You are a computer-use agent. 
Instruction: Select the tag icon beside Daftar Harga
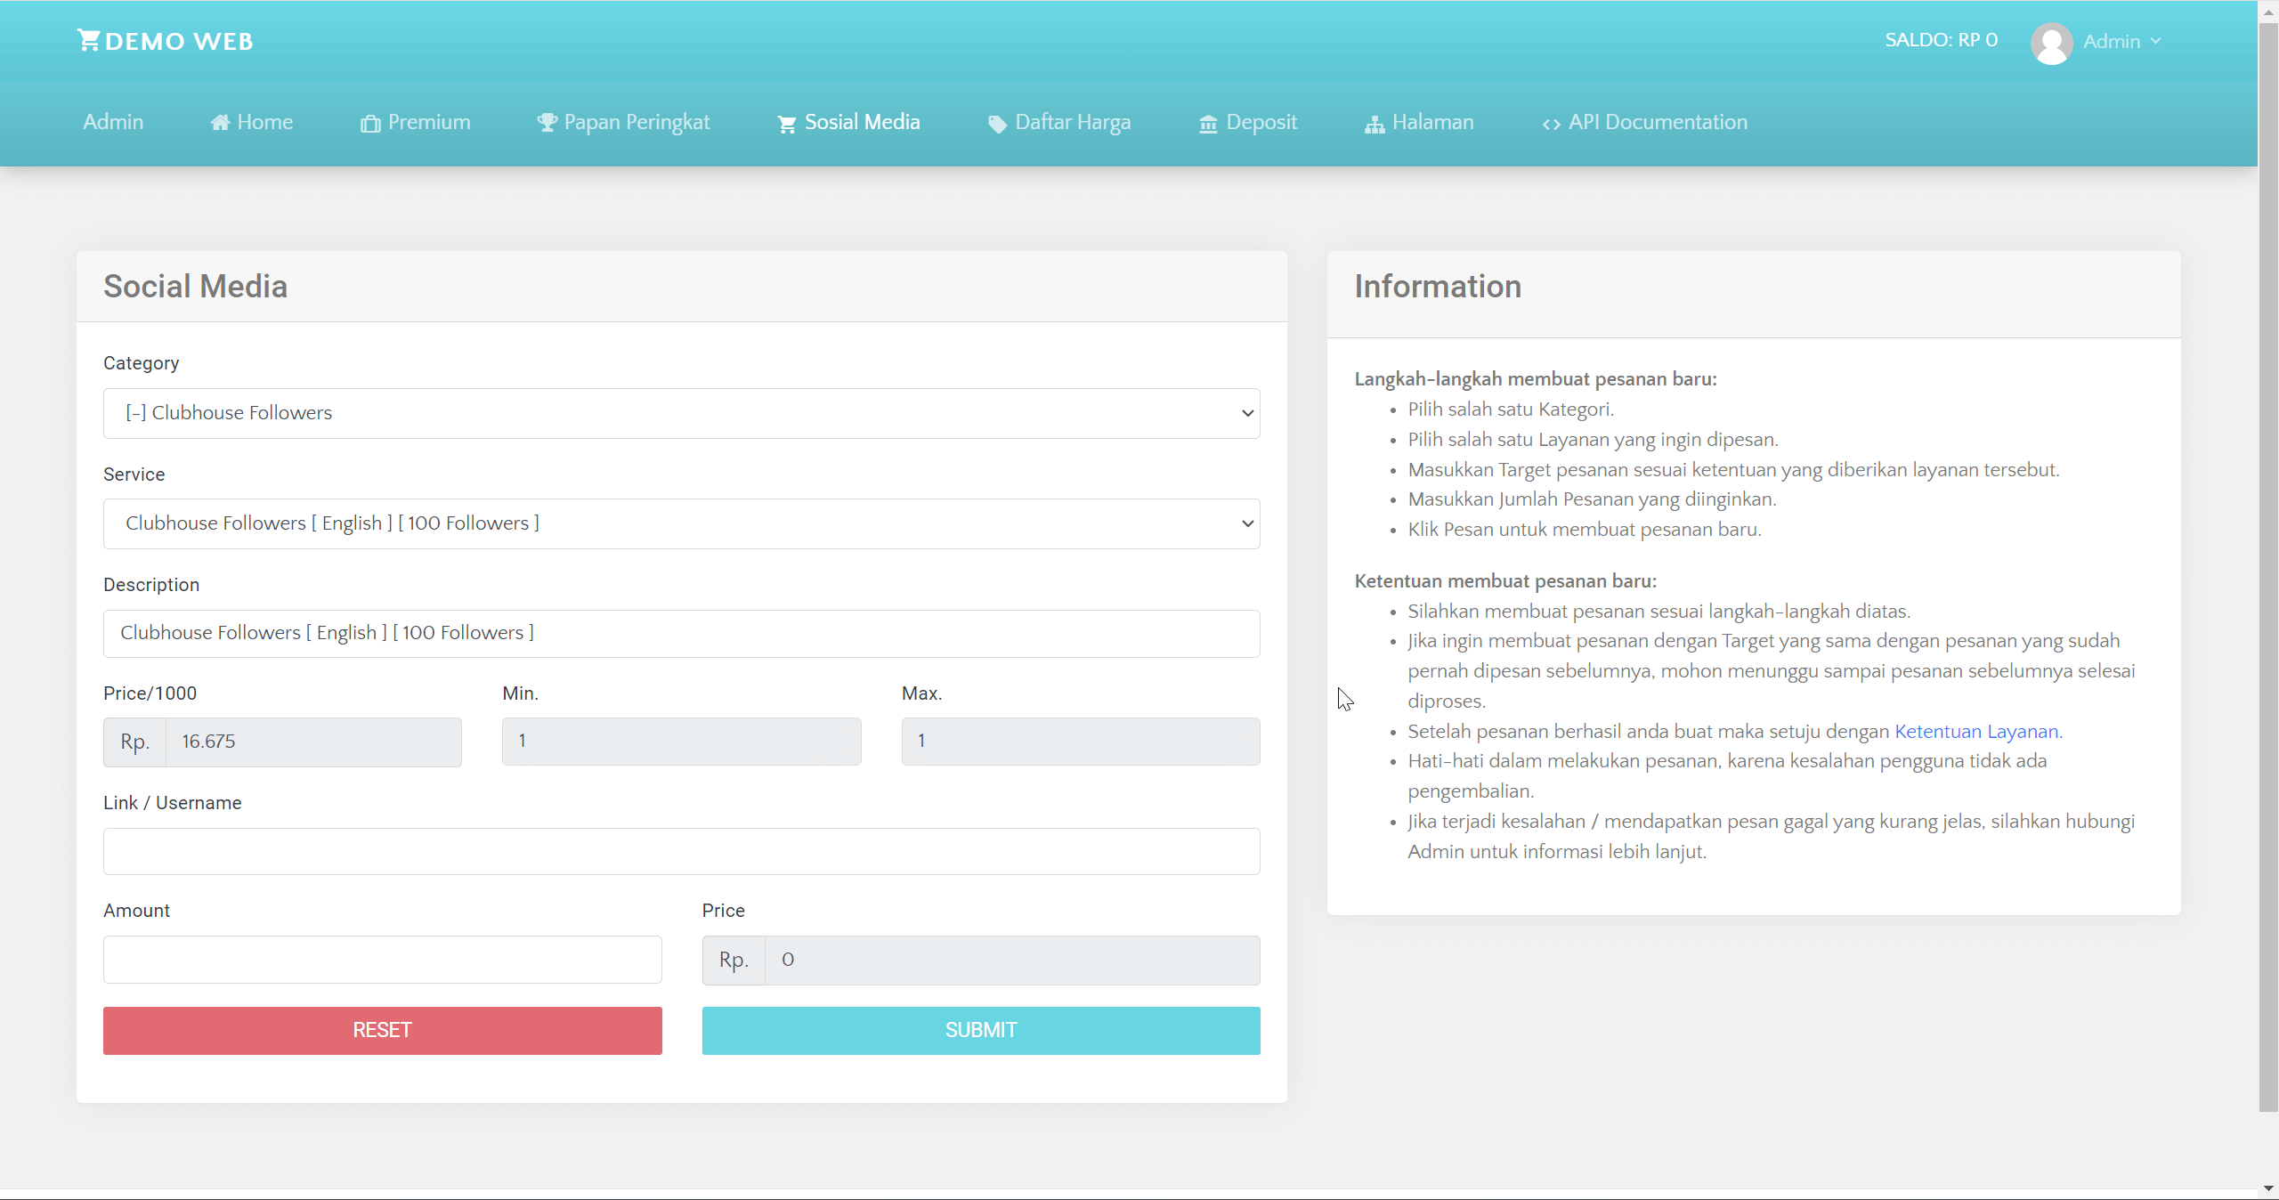tap(996, 124)
